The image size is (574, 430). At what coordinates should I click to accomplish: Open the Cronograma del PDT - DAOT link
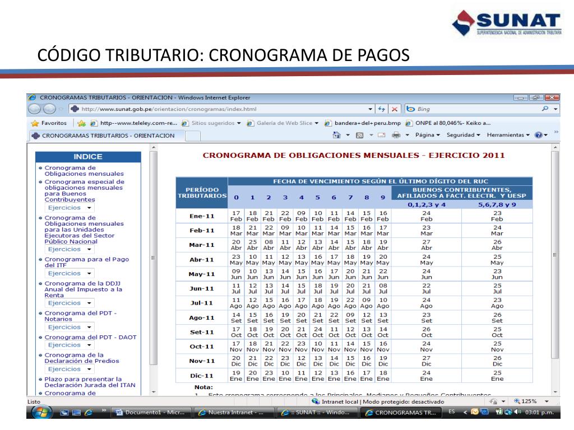click(x=90, y=337)
